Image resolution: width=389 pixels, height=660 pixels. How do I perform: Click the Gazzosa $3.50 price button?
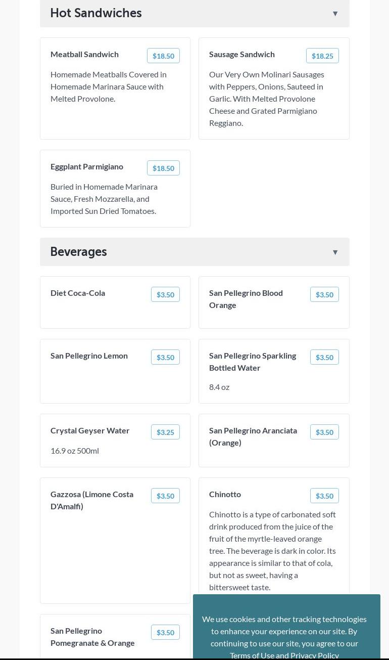(x=165, y=496)
